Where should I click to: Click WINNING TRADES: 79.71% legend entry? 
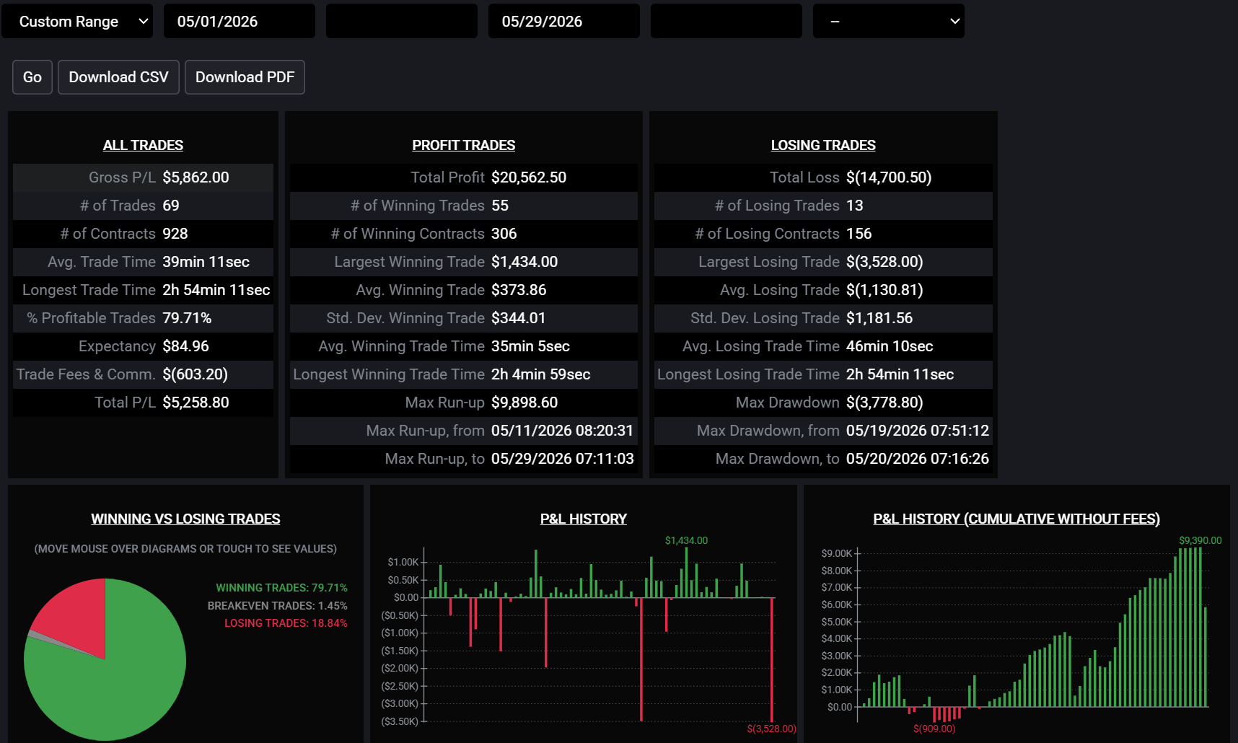[x=281, y=588]
